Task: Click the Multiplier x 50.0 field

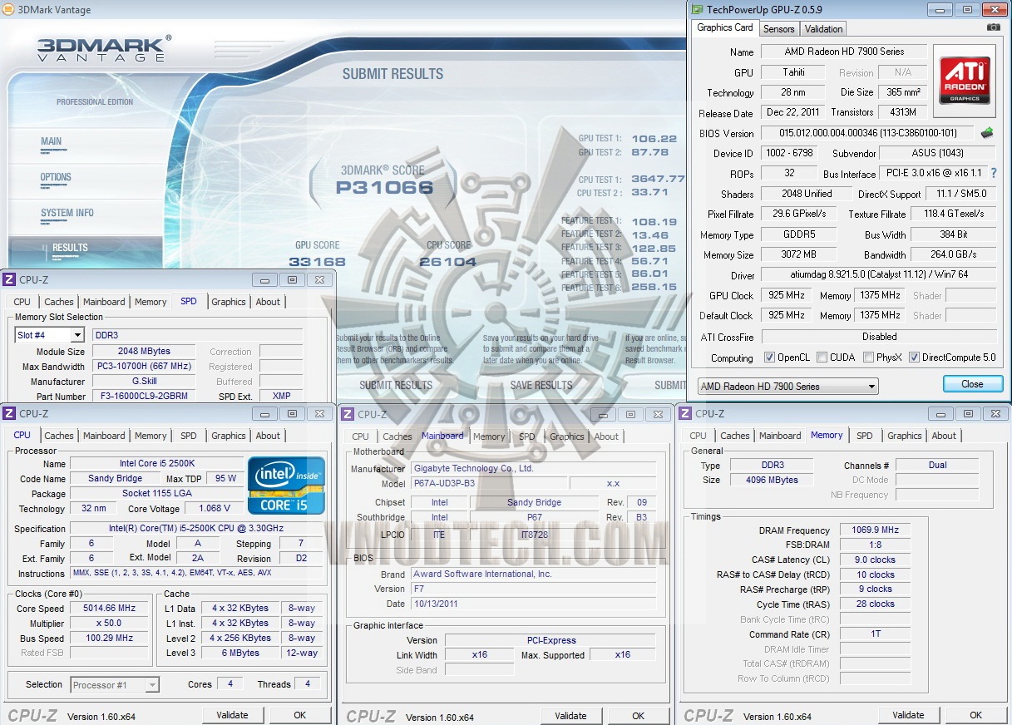Action: tap(108, 624)
